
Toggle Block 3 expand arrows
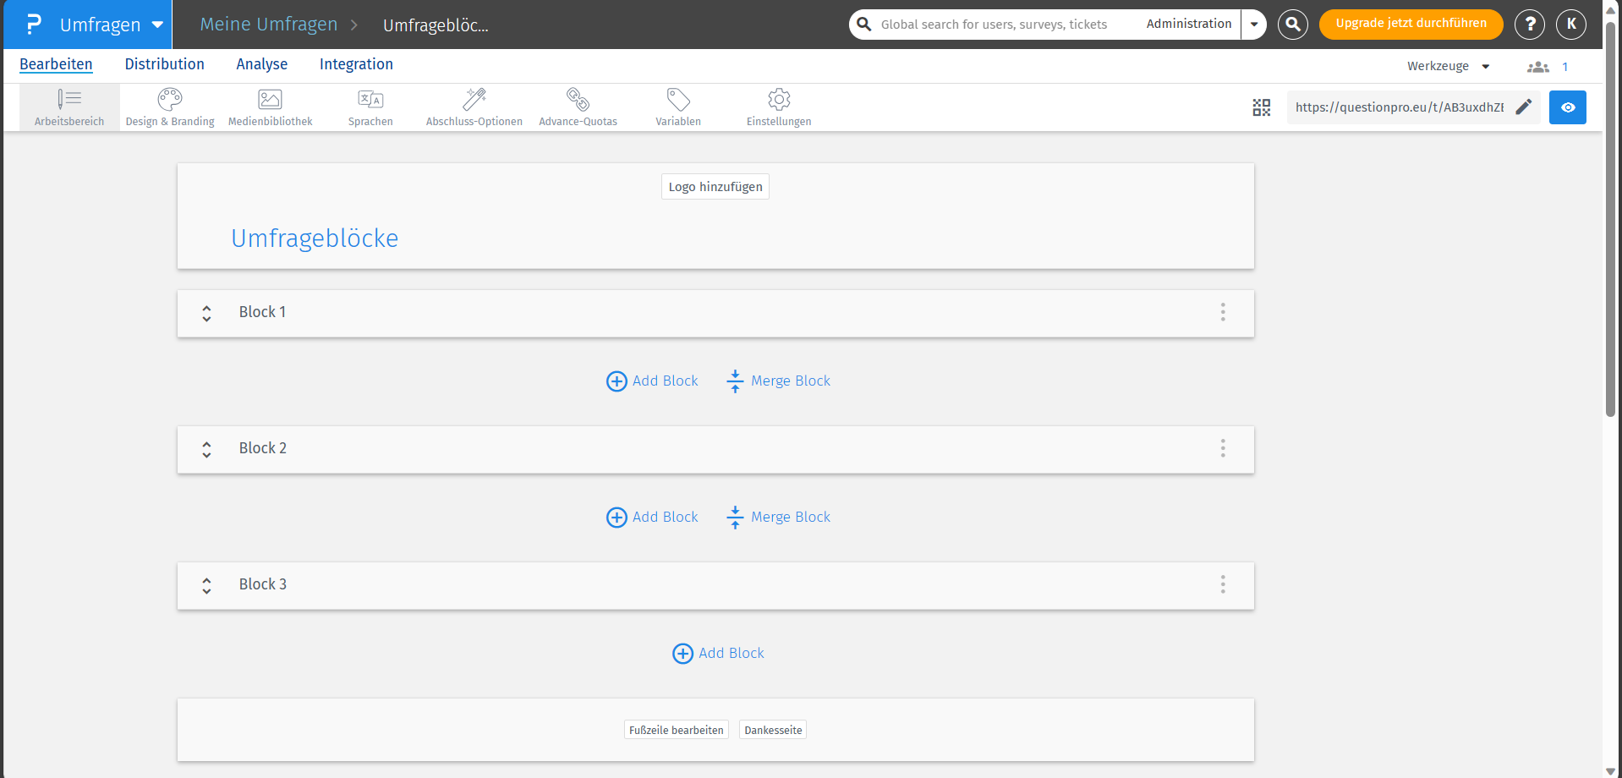[x=206, y=585]
